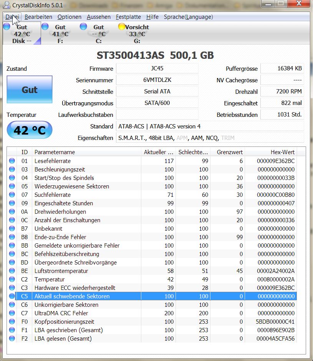Click status orb of Übergeordnete Schreibvorgänge row

[12, 262]
